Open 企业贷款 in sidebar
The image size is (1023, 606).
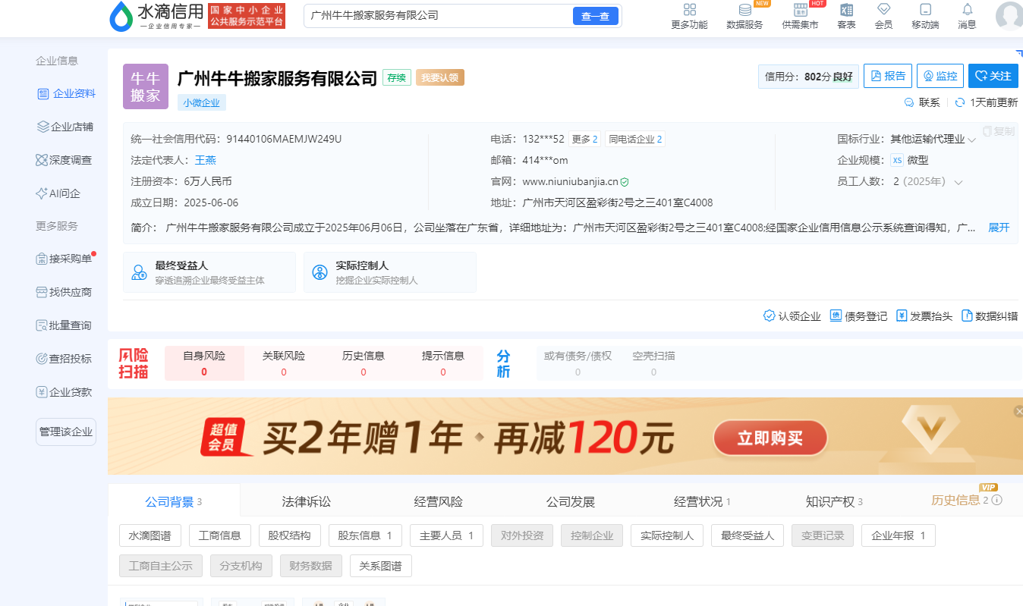pyautogui.click(x=65, y=392)
